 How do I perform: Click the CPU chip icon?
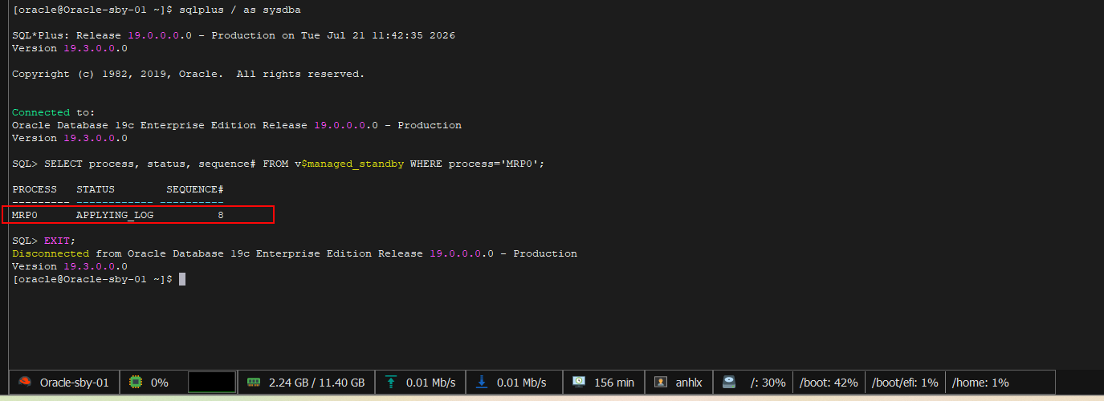click(x=136, y=383)
